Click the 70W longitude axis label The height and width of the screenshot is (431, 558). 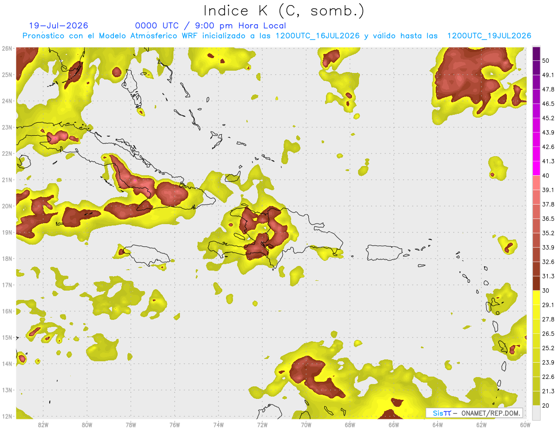pos(306,424)
